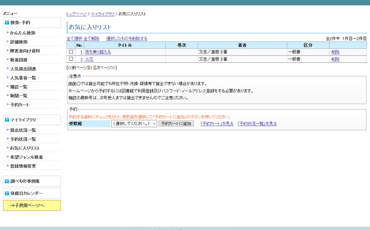Screen dimensions: 370x230
Task: Click the 全2件中 1件目～2件目 count text
Action: (346, 38)
